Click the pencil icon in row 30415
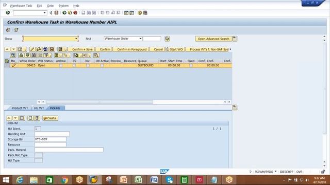330x185 pixels. click(x=14, y=65)
